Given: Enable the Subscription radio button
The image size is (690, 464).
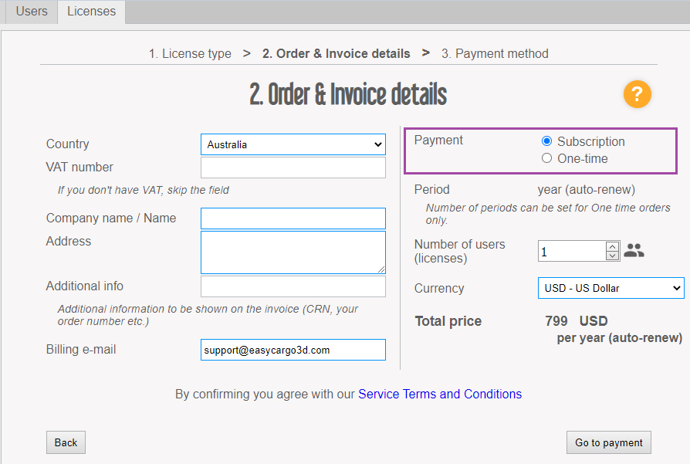Looking at the screenshot, I should 546,141.
